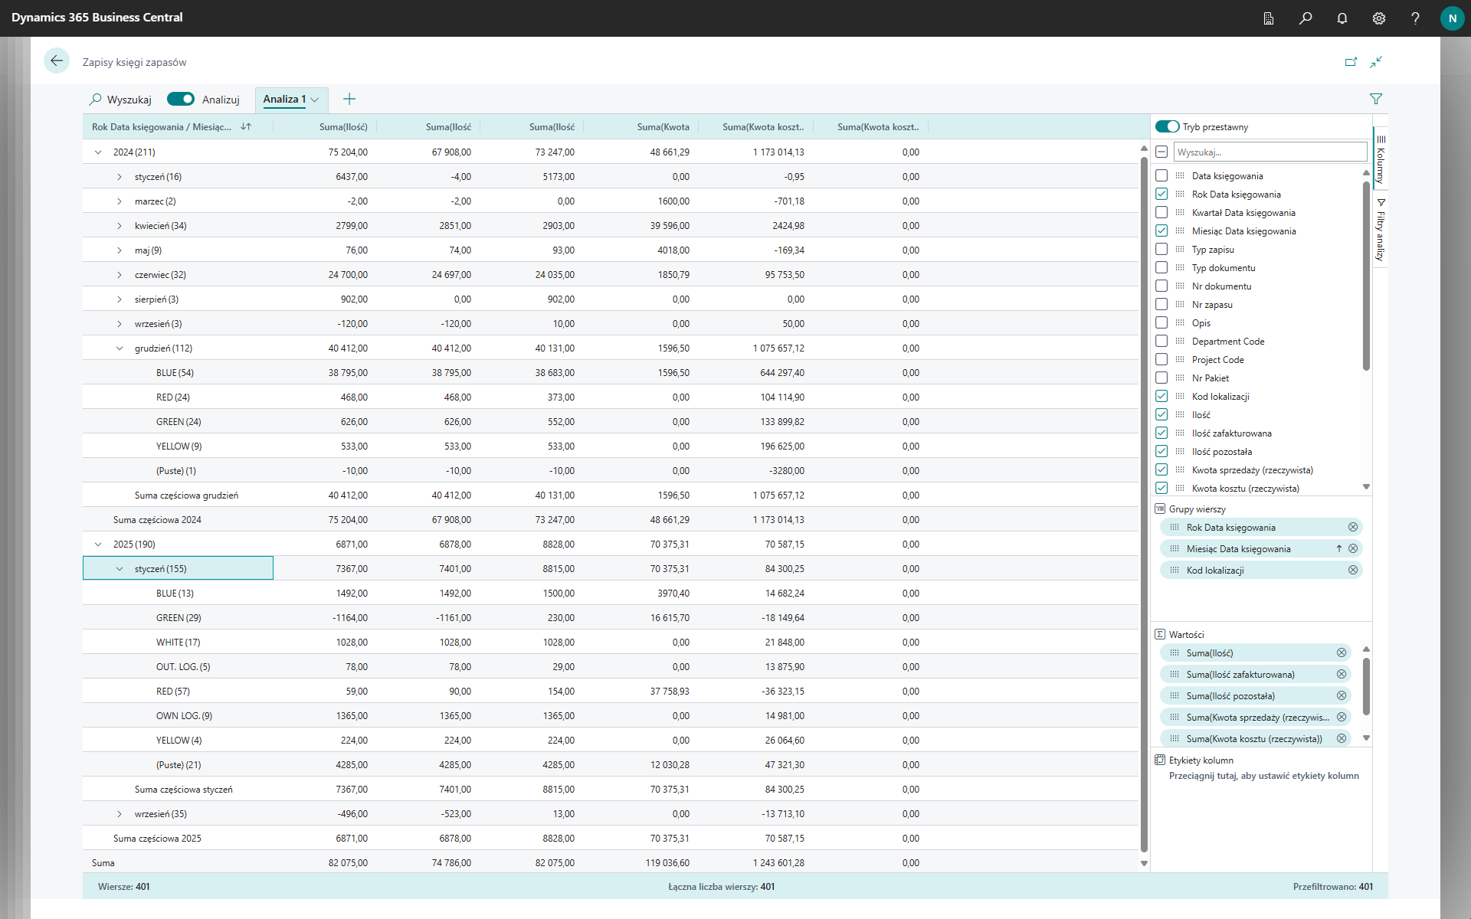1471x919 pixels.
Task: Select OWN LOG. (9) row
Action: coord(611,716)
